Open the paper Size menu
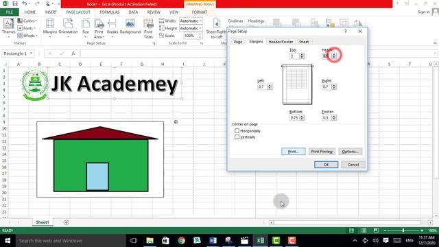Image resolution: width=439 pixels, height=247 pixels. coord(86,28)
